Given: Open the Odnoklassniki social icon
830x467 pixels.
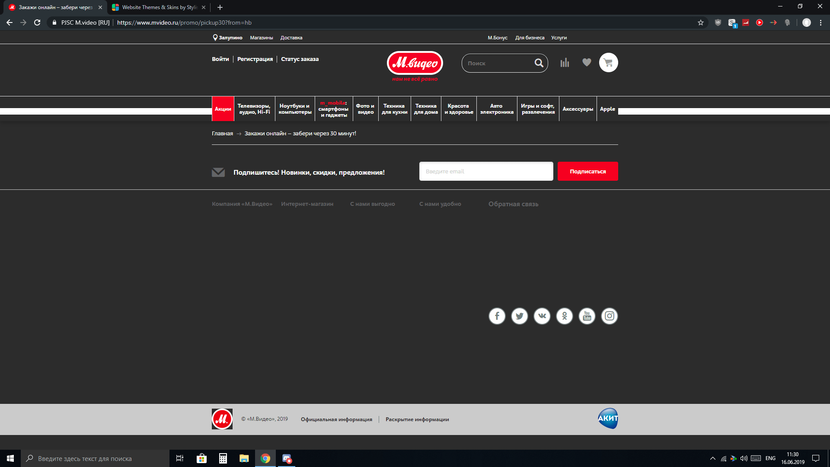Looking at the screenshot, I should pyautogui.click(x=565, y=316).
